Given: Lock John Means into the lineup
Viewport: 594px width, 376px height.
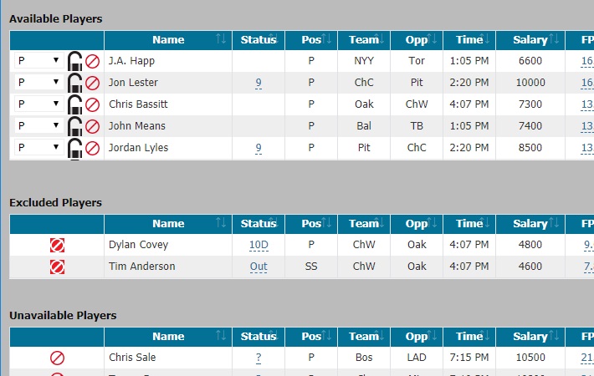Looking at the screenshot, I should tap(74, 126).
